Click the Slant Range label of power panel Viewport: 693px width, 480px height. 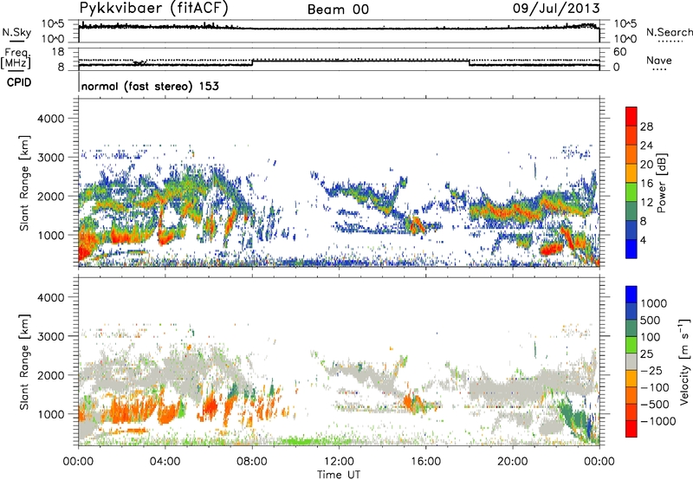click(24, 183)
